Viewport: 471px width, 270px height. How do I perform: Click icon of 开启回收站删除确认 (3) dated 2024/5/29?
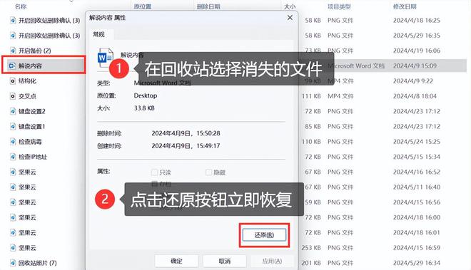[x=13, y=36]
